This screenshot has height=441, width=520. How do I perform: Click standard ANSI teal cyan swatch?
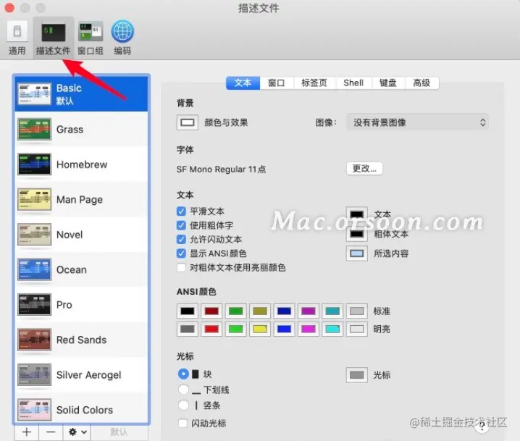[x=332, y=311]
